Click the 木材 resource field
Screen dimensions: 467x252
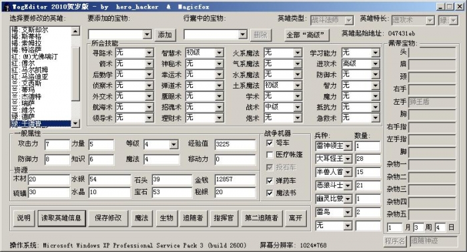49,180
